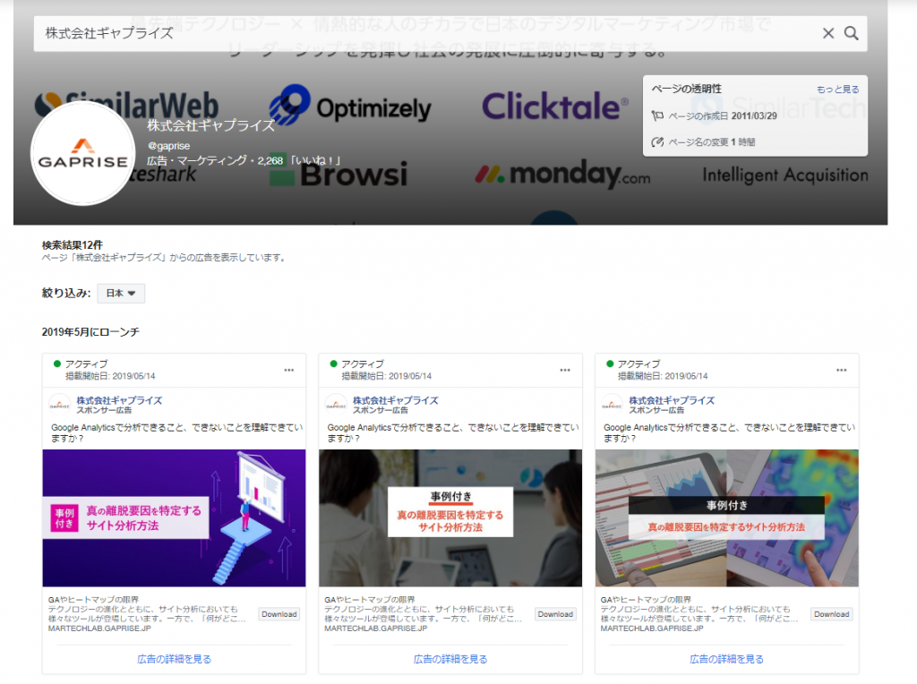Open three-dot menu on second ad card
This screenshot has width=917, height=684.
pos(565,370)
